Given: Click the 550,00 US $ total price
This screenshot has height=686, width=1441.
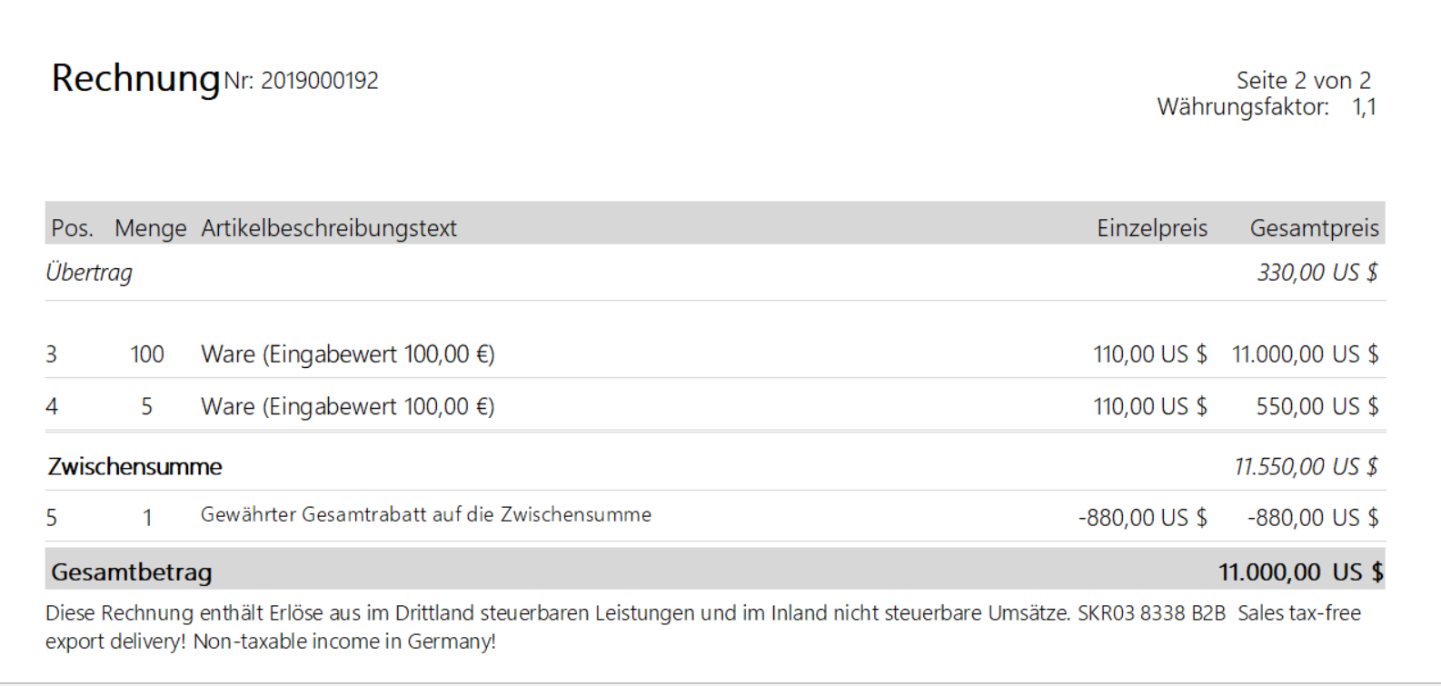Looking at the screenshot, I should (1317, 407).
